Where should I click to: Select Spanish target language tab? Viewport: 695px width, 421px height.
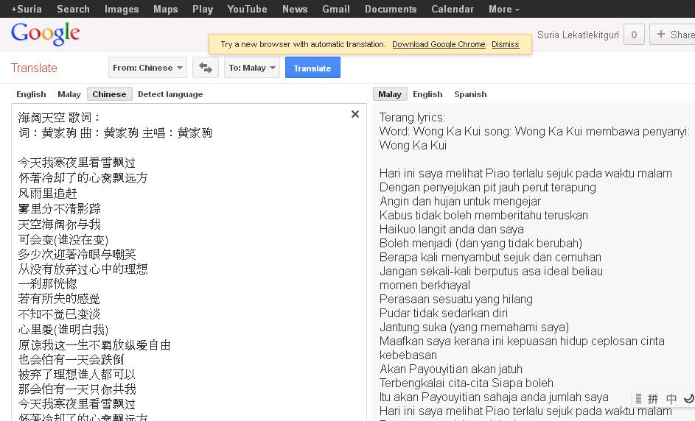click(x=470, y=94)
